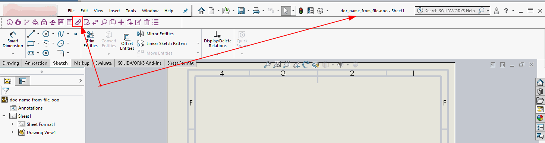This screenshot has height=143, width=545.
Task: Open the Spline tool dropdown arrow
Action: click(x=68, y=34)
